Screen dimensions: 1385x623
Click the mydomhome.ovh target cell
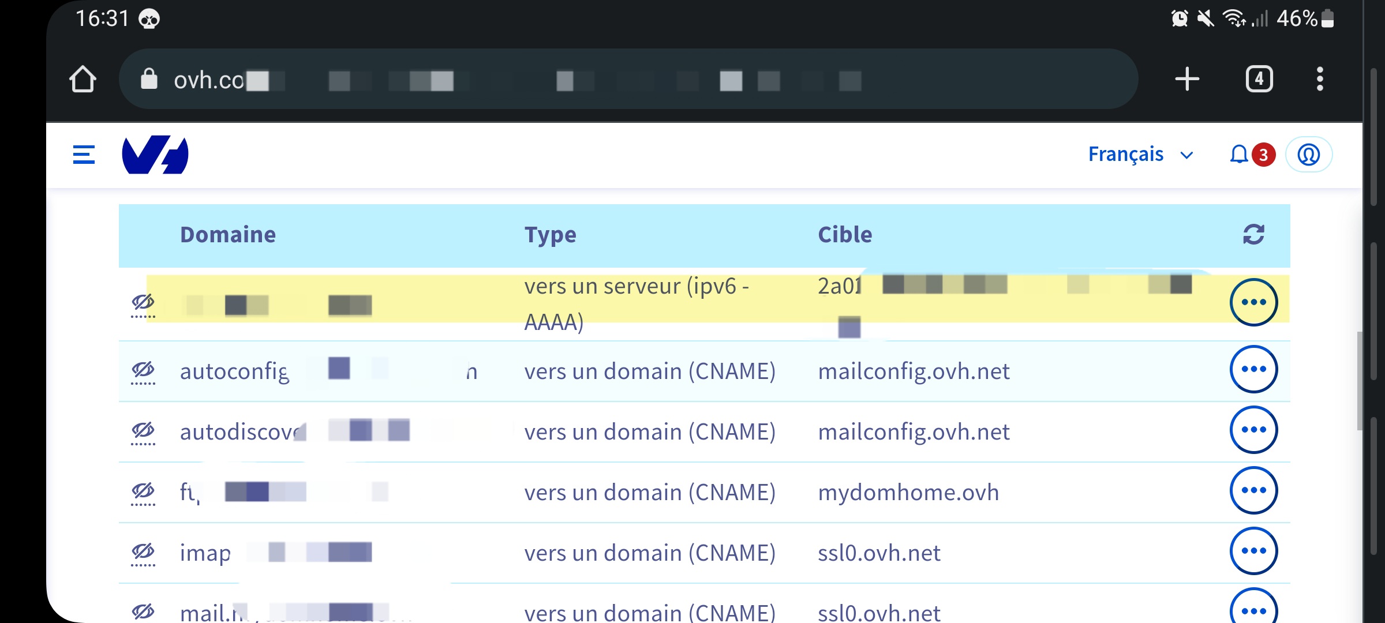click(908, 492)
